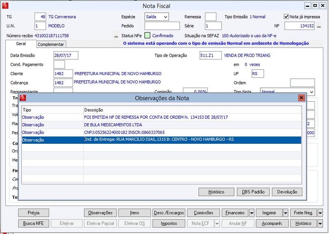
Task: Click the Impostos button
Action: 169,223
